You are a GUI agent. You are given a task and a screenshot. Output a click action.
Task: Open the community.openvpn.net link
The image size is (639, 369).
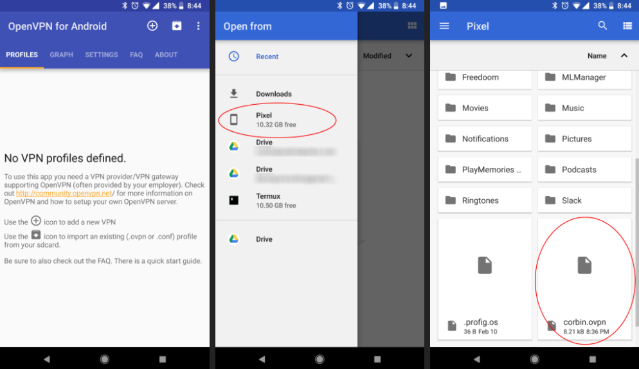[x=64, y=194]
